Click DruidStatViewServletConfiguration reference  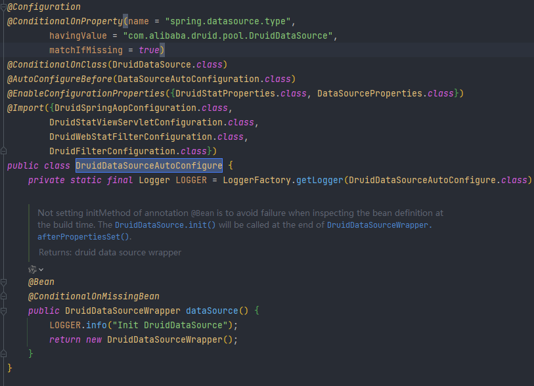tap(136, 122)
